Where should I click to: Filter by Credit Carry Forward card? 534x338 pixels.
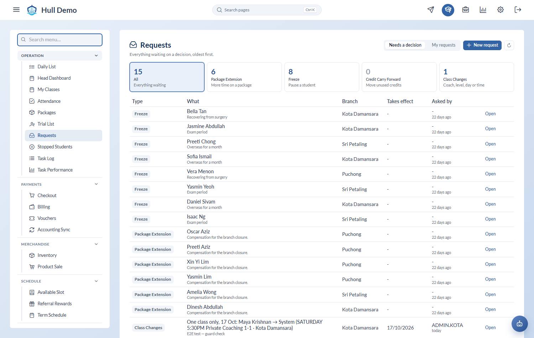tap(399, 77)
